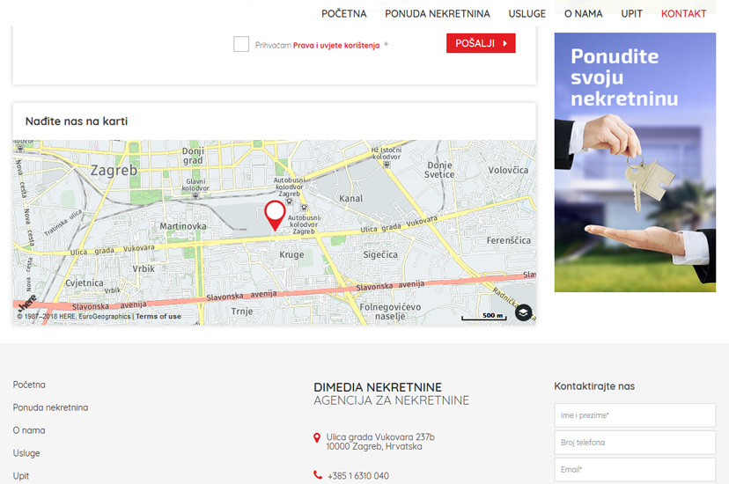Click the red phone icon in footer
The width and height of the screenshot is (729, 484).
[x=317, y=475]
